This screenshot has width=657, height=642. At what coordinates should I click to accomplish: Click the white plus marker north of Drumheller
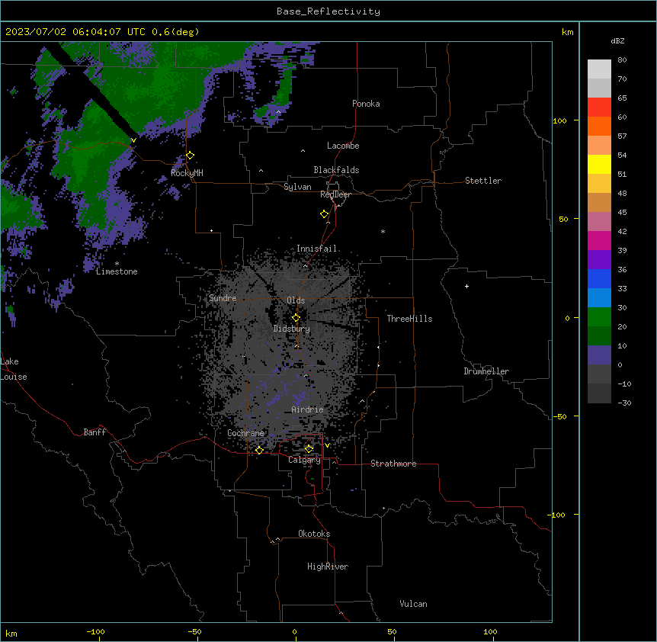point(466,286)
